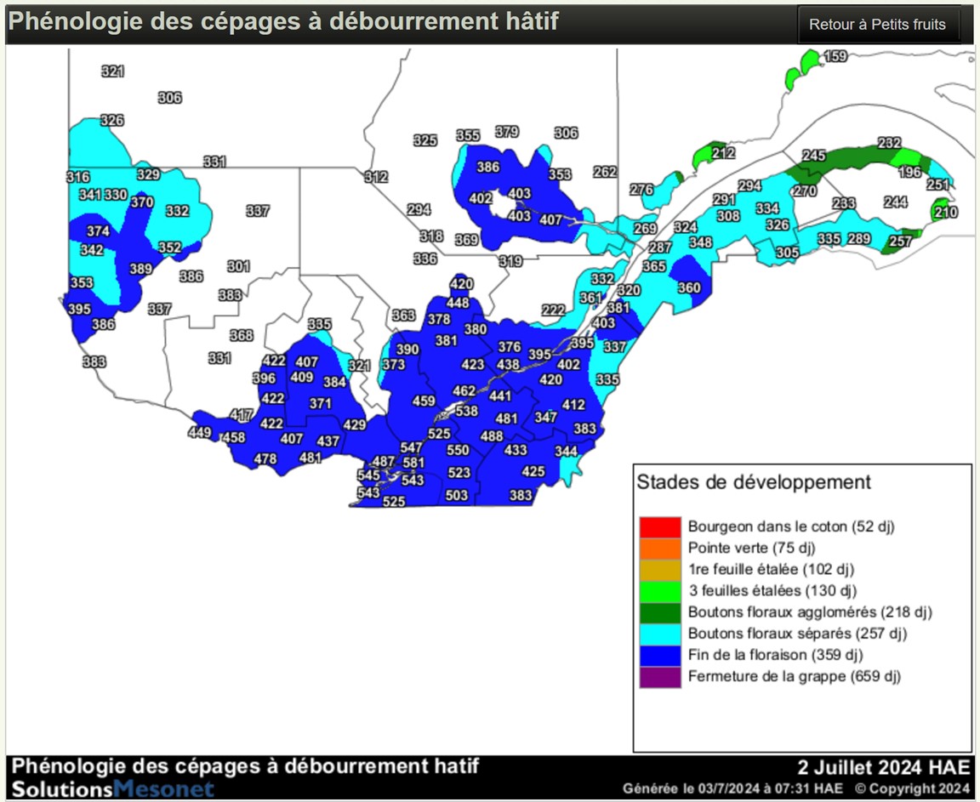Click the cyan Boutons floraux séparés swatch
Screen dimensions: 980x802
(x=660, y=634)
